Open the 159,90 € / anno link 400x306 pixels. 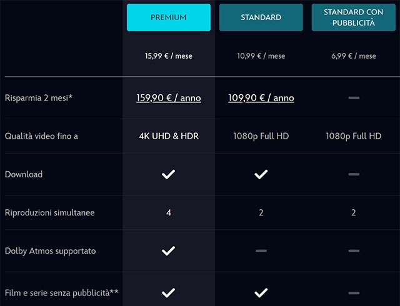point(169,98)
